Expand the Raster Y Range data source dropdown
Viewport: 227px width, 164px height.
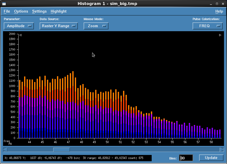(x=59, y=26)
